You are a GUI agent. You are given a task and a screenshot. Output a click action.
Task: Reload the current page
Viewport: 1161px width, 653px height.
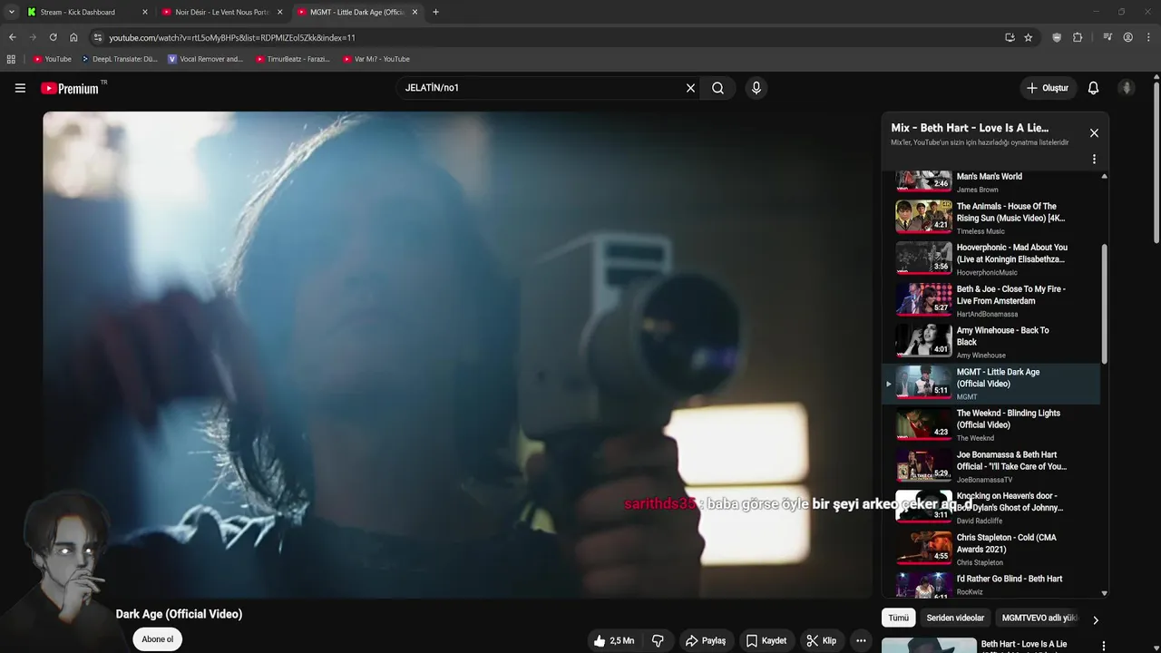click(53, 37)
